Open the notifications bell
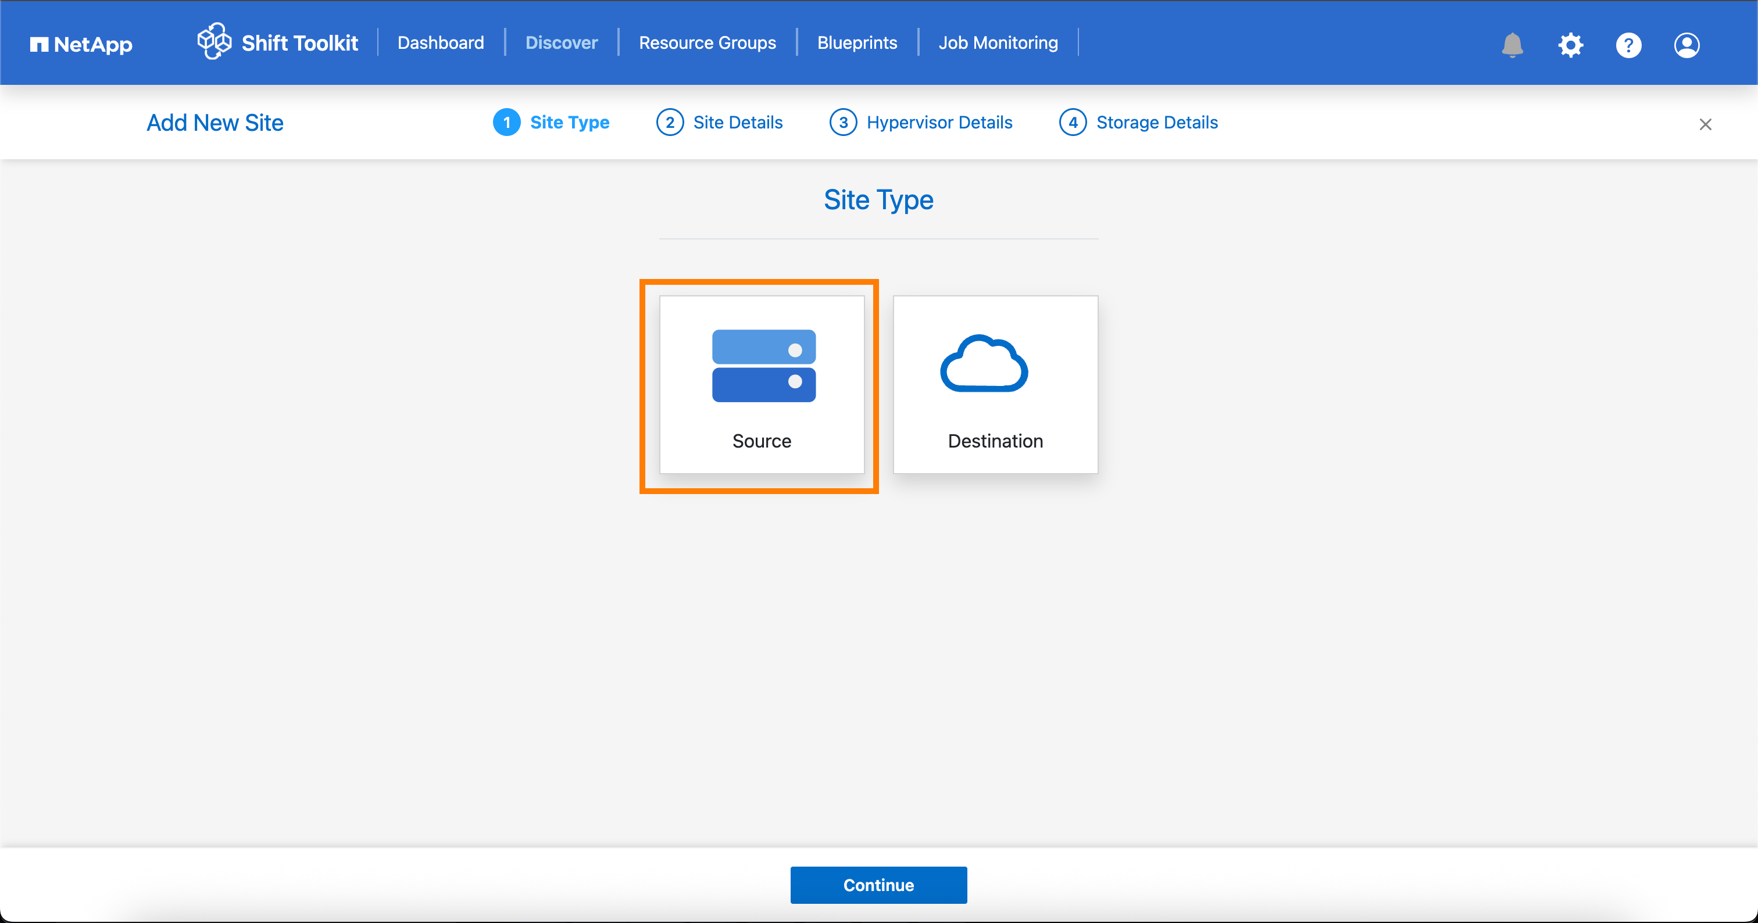The width and height of the screenshot is (1758, 923). pos(1512,45)
